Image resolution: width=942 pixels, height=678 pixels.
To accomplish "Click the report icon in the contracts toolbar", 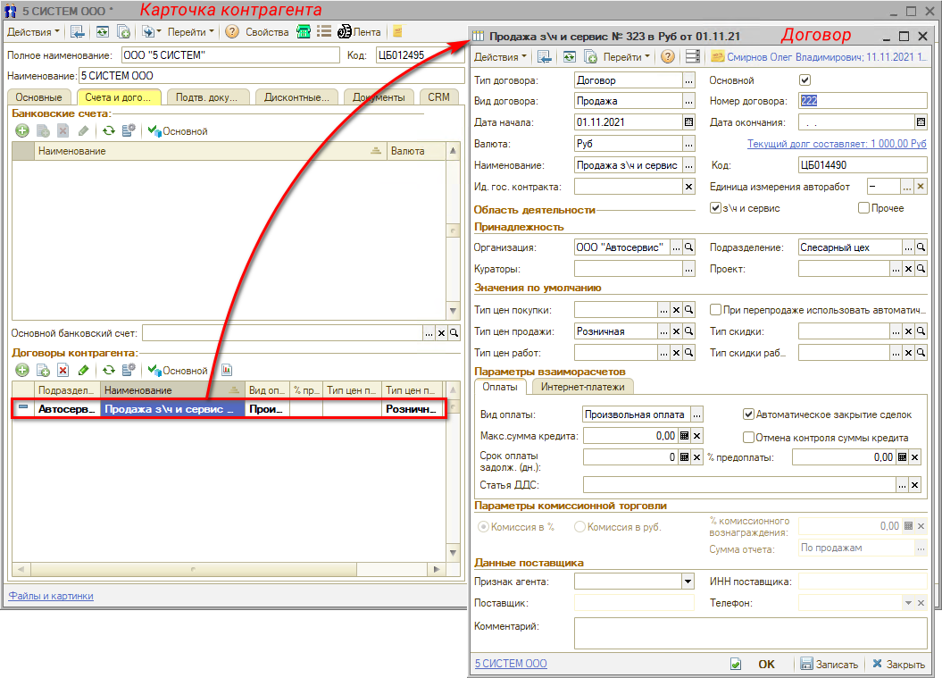I will tap(227, 370).
